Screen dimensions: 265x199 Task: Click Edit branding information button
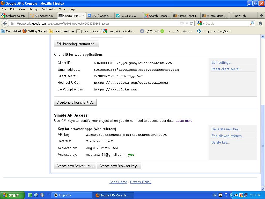pos(77,44)
